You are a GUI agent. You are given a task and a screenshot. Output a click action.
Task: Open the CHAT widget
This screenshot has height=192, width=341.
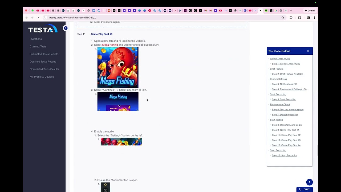tap(304, 189)
